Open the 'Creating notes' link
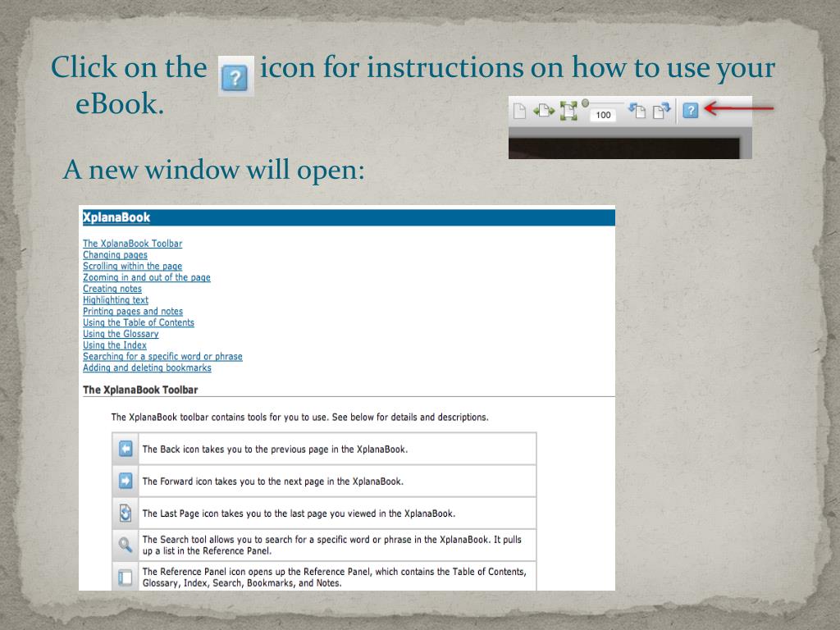Viewport: 840px width, 630px height. [112, 289]
